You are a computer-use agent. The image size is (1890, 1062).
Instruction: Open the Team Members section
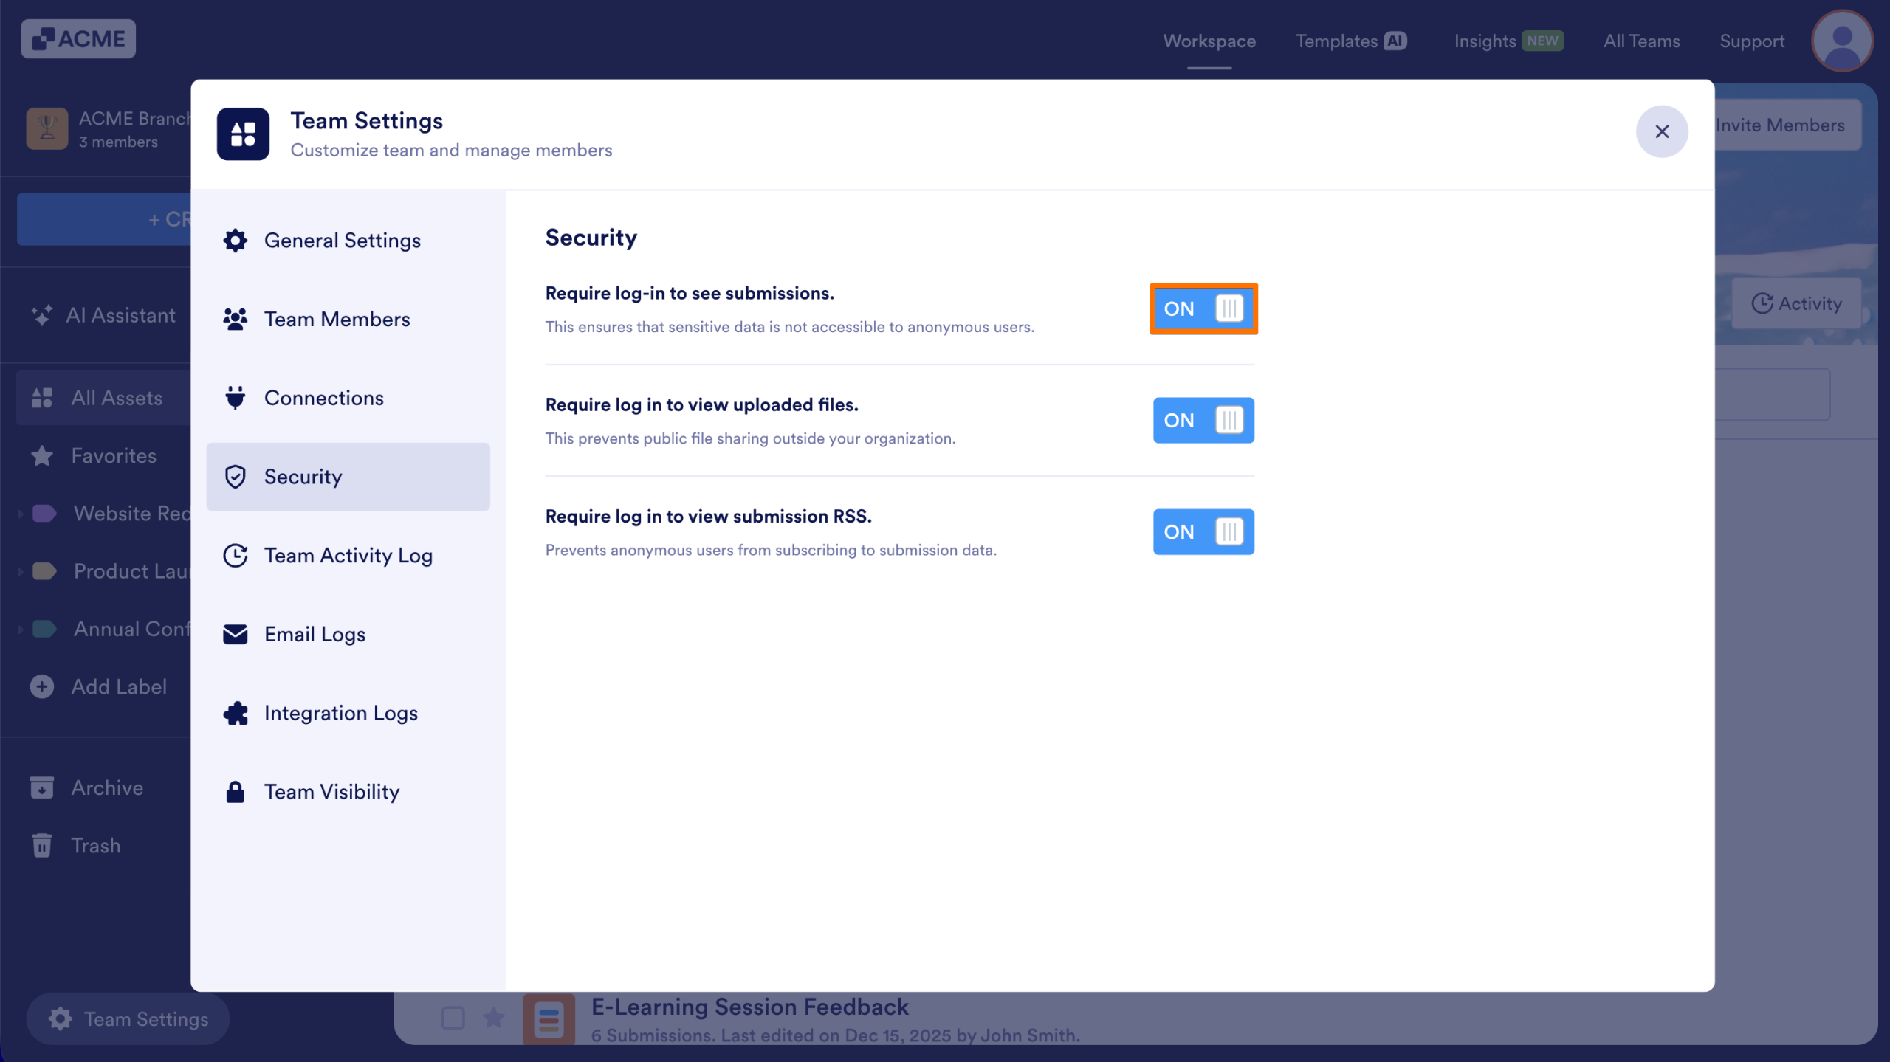(348, 319)
